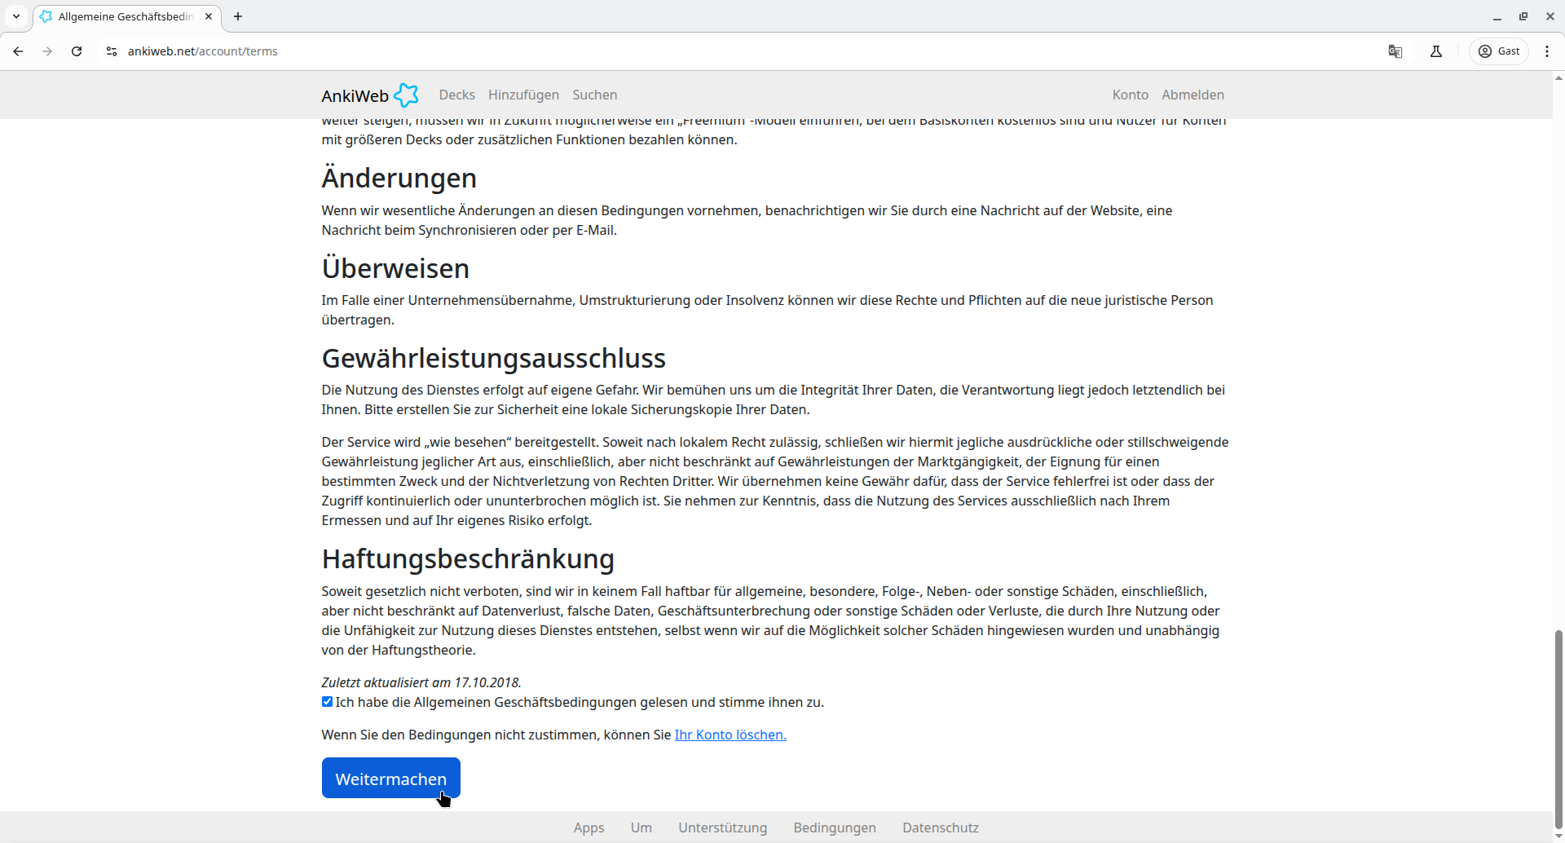Click the Ihr Konto löschen link
1565x843 pixels.
(730, 735)
